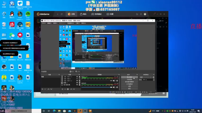
Task: Open settings gear for mic/aux audio
Action: click(x=117, y=81)
